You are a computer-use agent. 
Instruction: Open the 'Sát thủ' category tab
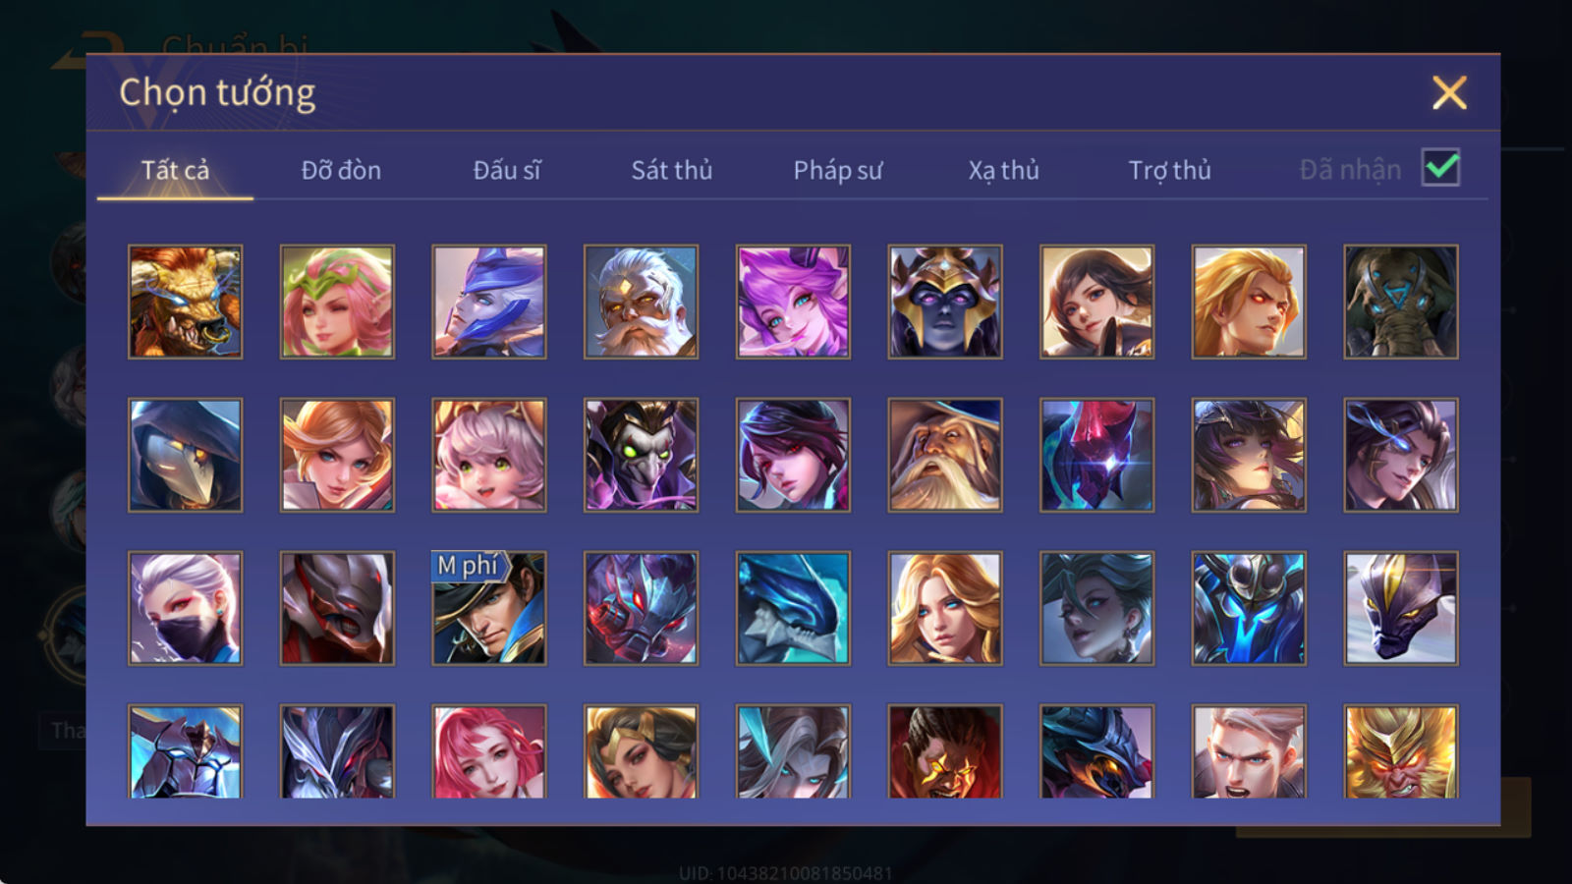click(671, 170)
